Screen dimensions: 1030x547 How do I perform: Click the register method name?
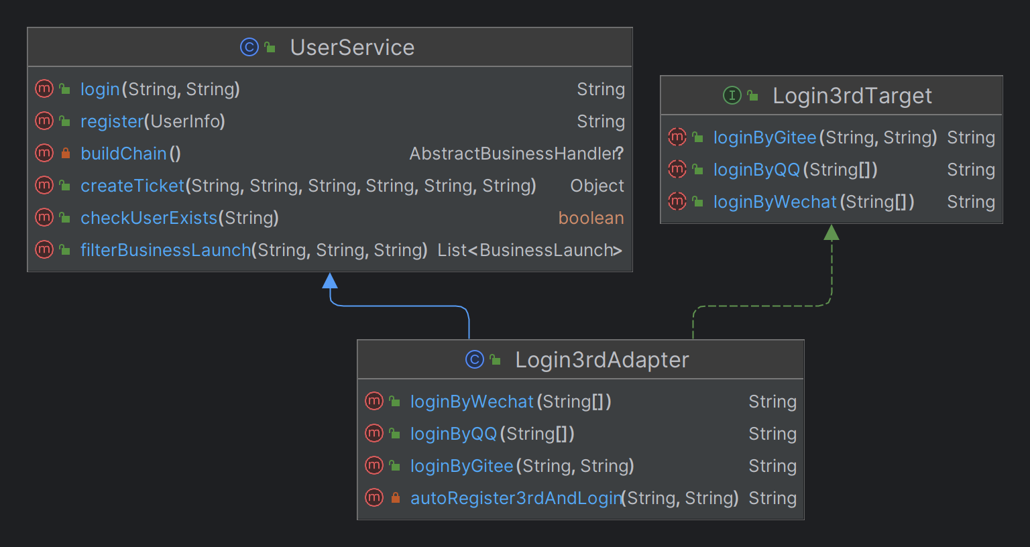112,121
